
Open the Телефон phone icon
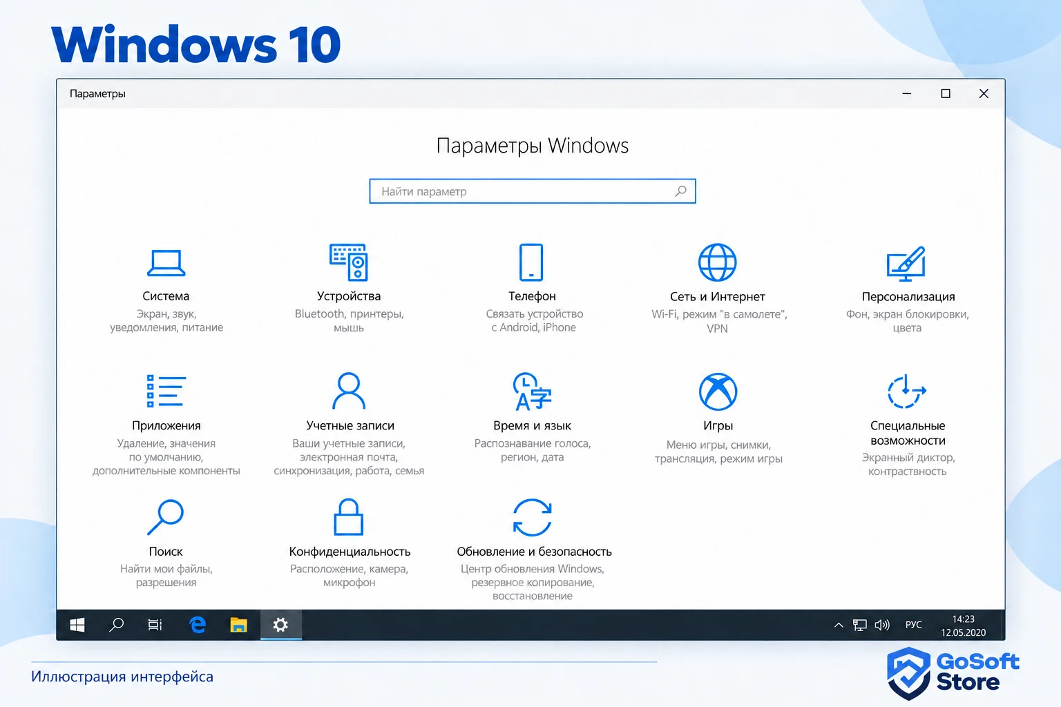(x=531, y=262)
